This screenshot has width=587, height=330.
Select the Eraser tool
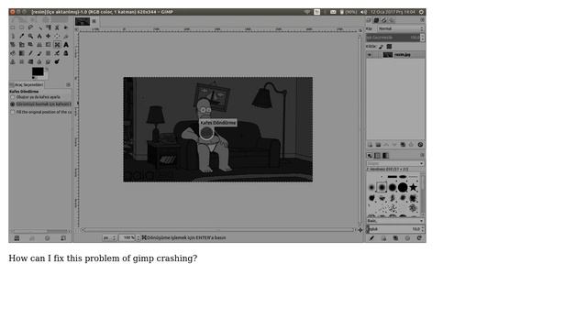coord(49,53)
